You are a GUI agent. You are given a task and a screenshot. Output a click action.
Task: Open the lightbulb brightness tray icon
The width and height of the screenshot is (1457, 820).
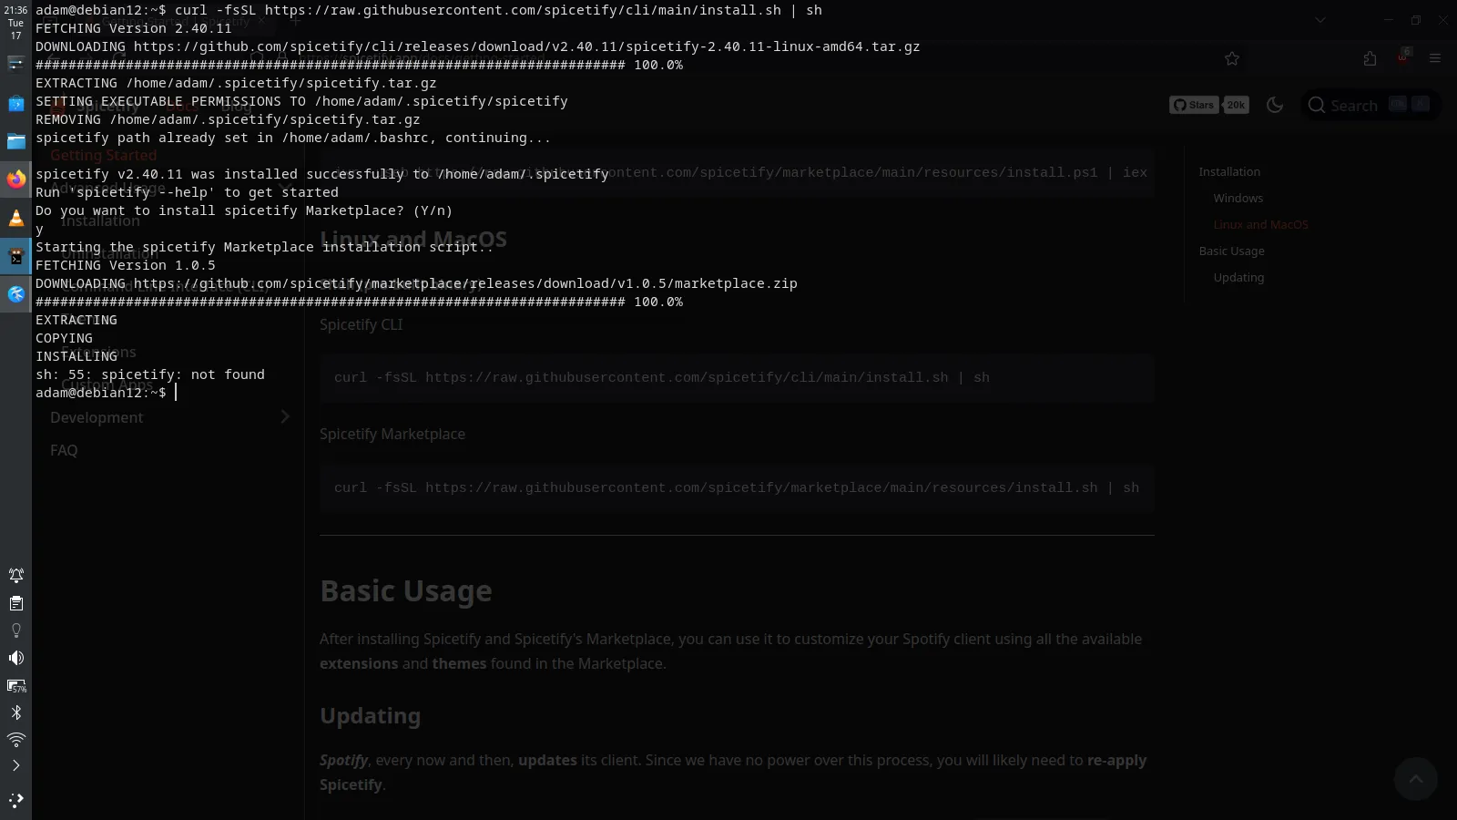click(x=16, y=630)
